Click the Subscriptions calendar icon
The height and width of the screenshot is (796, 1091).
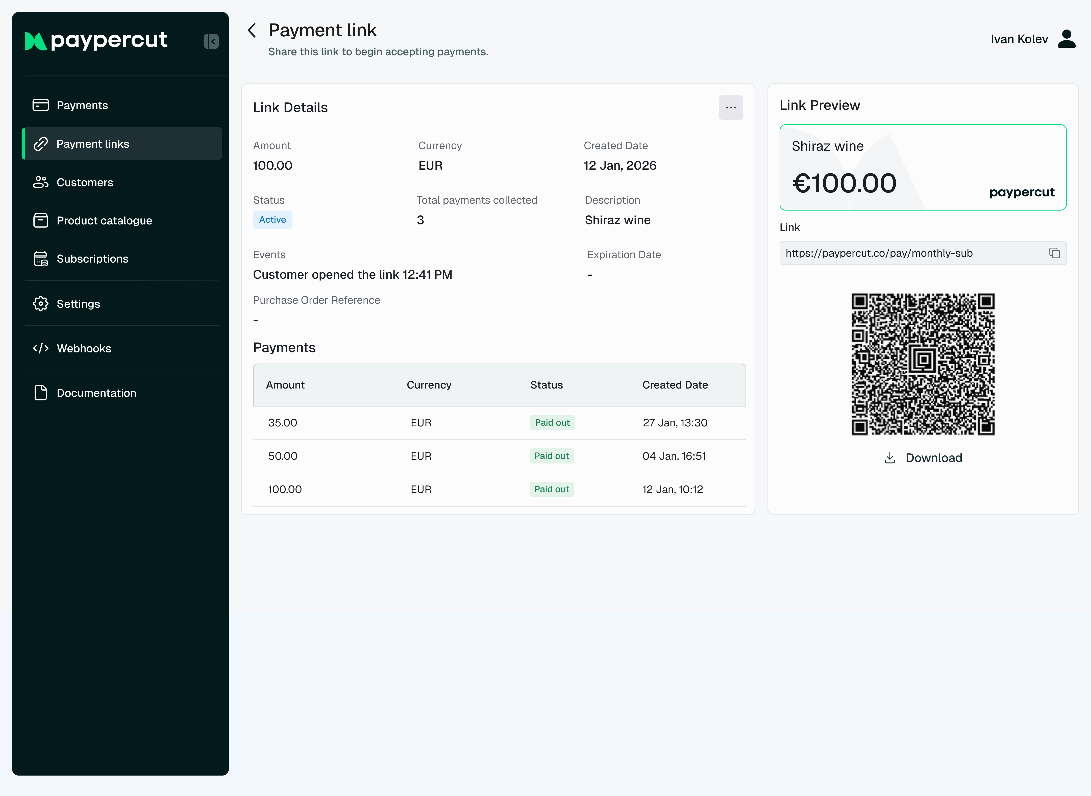(40, 259)
